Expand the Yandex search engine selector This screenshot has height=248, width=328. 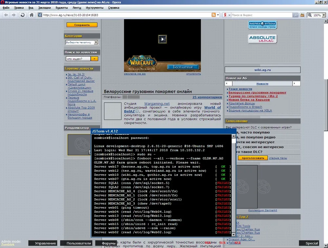coord(229,15)
